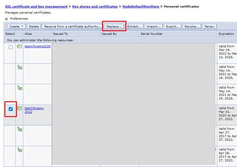237x167 pixels.
Task: Click the Export... button
Action: coord(173,26)
